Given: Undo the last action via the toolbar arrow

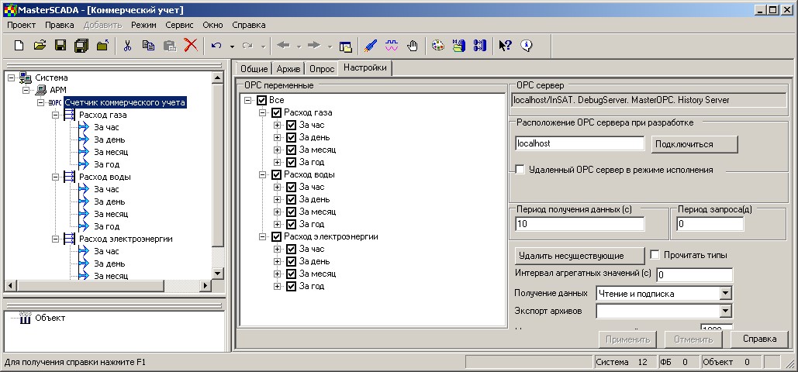Looking at the screenshot, I should 216,46.
